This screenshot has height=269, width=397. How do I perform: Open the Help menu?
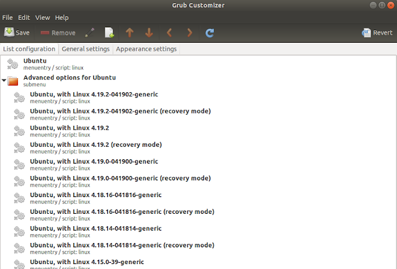pyautogui.click(x=62, y=18)
